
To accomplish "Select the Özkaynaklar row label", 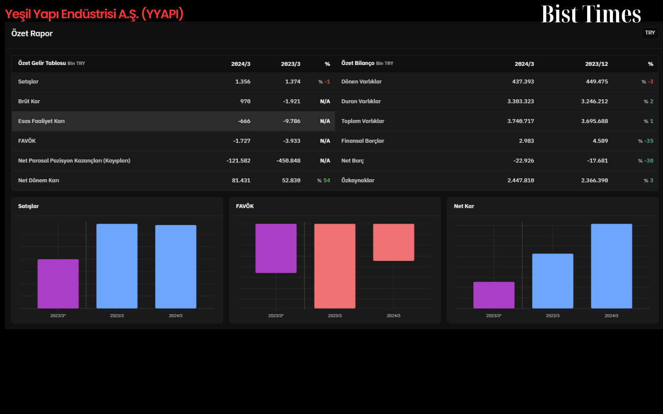I will [358, 181].
